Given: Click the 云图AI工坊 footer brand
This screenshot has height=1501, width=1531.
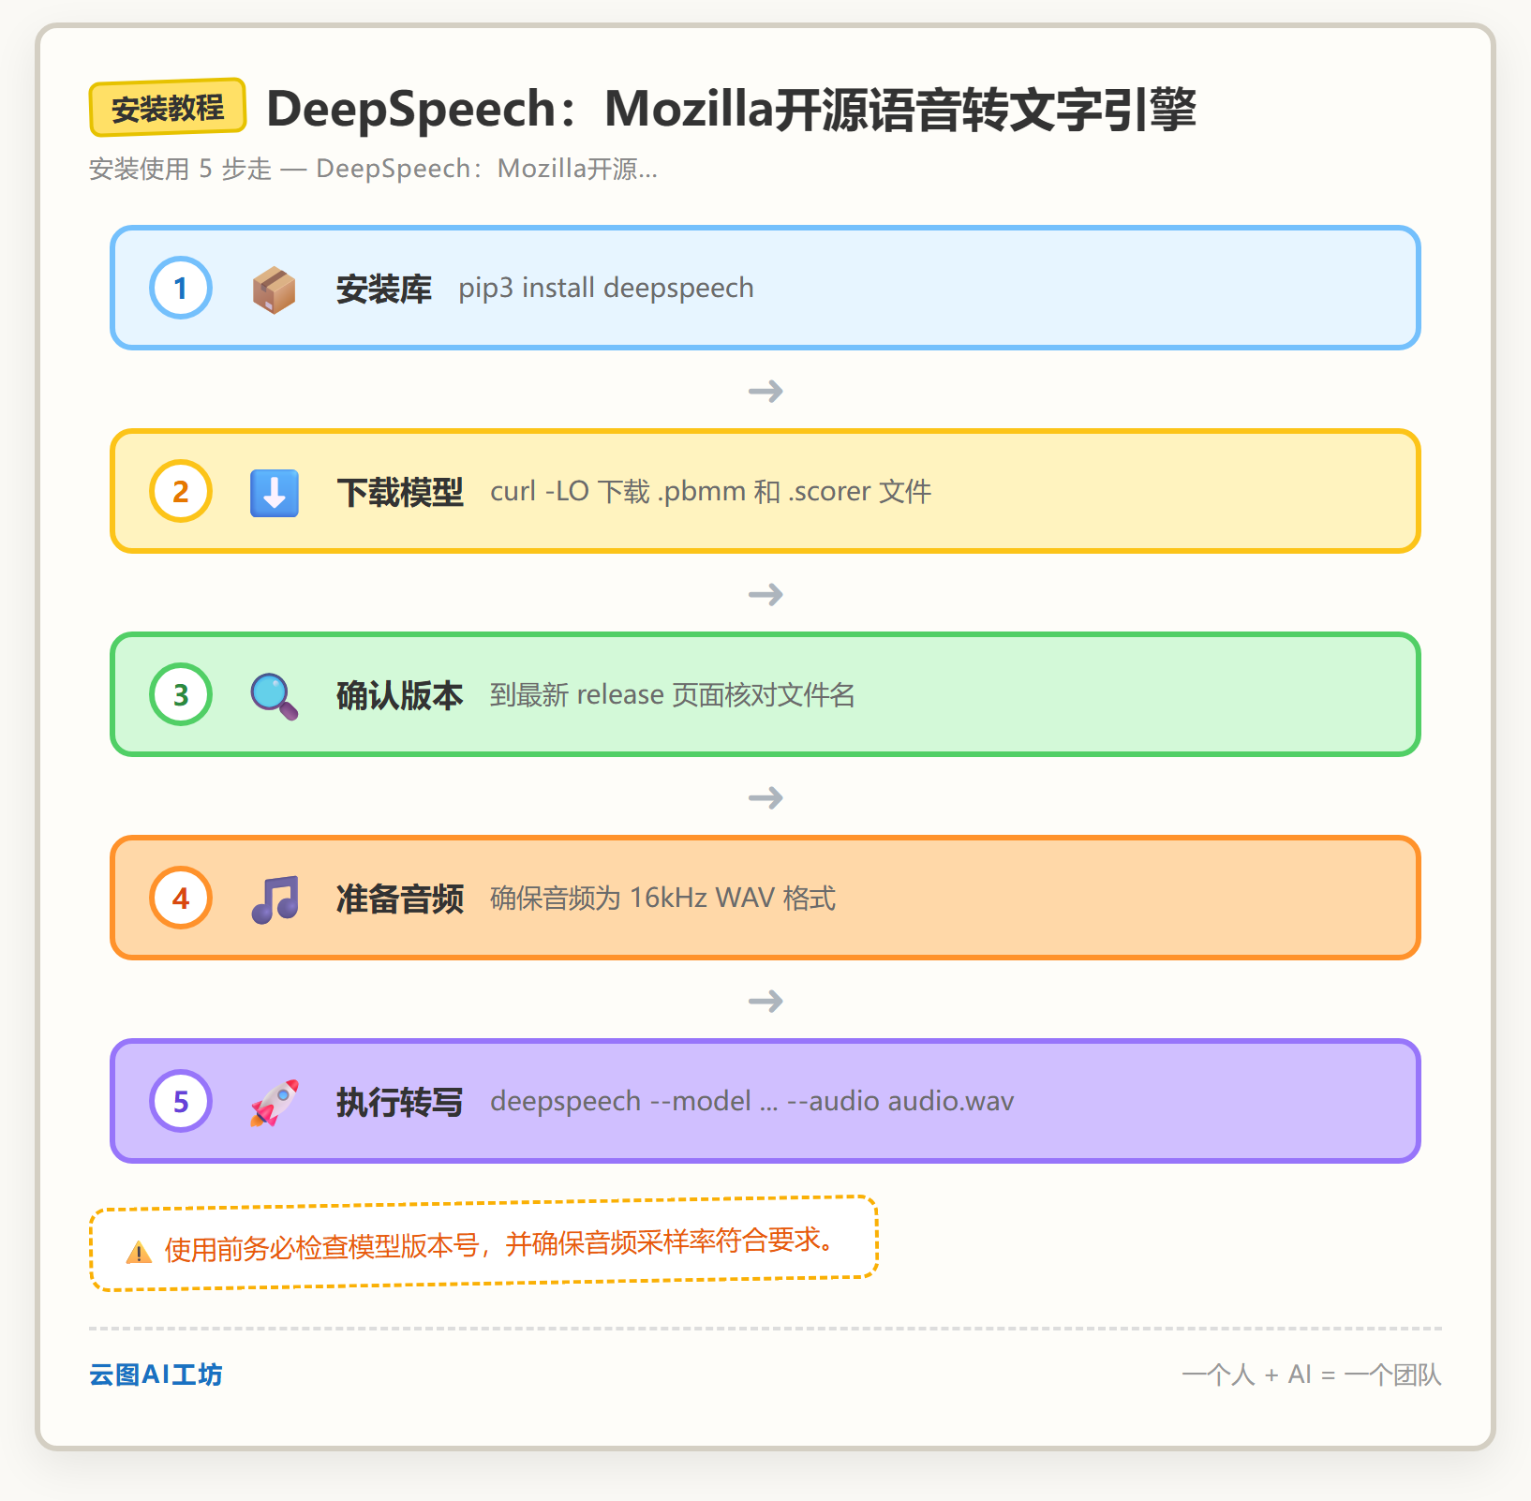Looking at the screenshot, I should [156, 1375].
